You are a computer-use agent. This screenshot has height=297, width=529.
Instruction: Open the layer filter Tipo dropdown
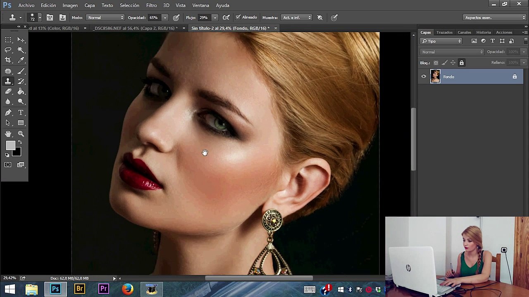click(x=441, y=41)
